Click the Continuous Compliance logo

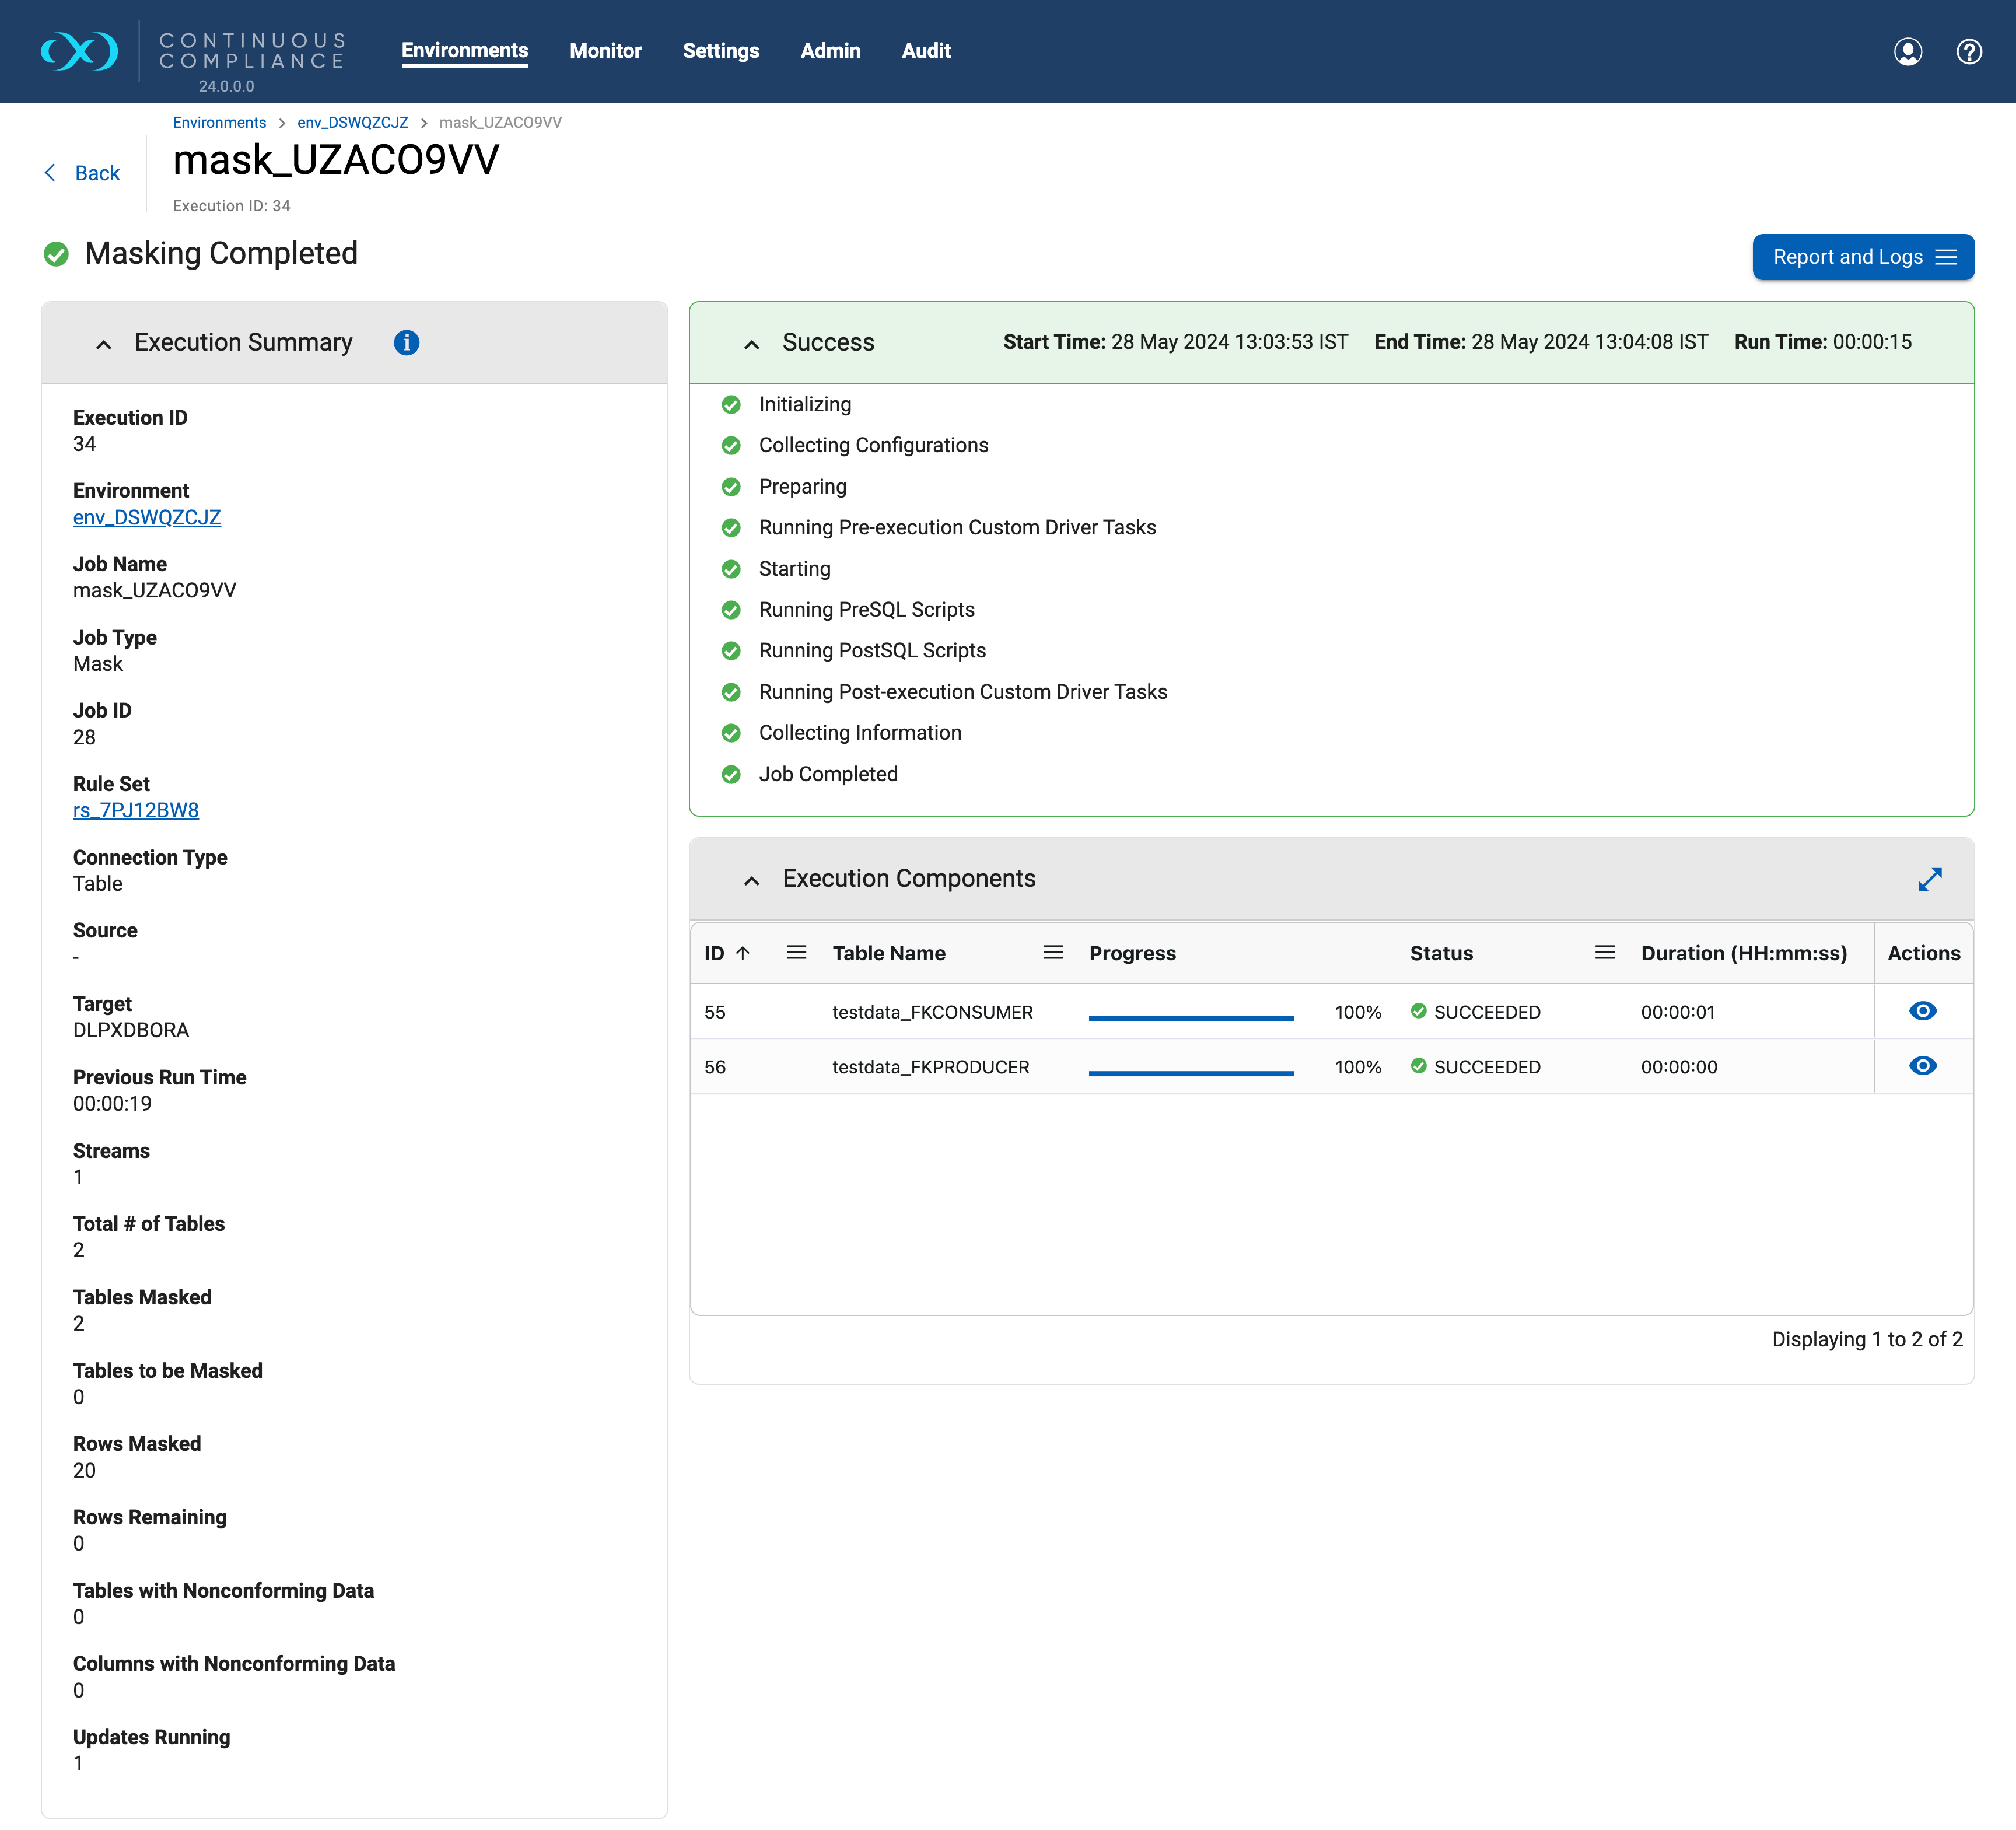tap(80, 51)
